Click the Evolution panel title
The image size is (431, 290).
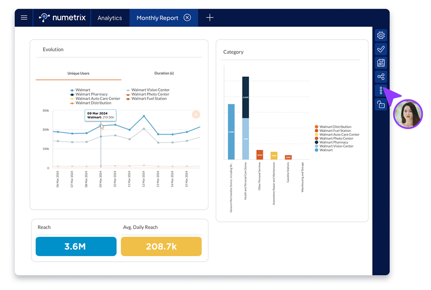[x=53, y=49]
